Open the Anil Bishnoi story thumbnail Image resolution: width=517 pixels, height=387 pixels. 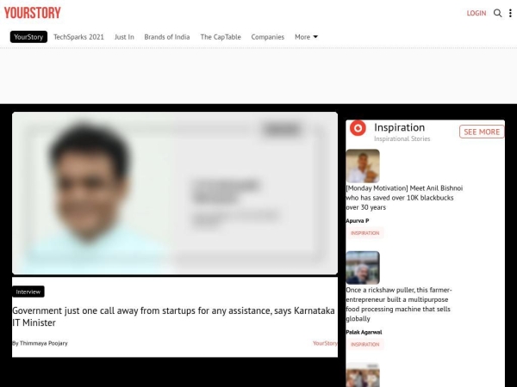363,166
